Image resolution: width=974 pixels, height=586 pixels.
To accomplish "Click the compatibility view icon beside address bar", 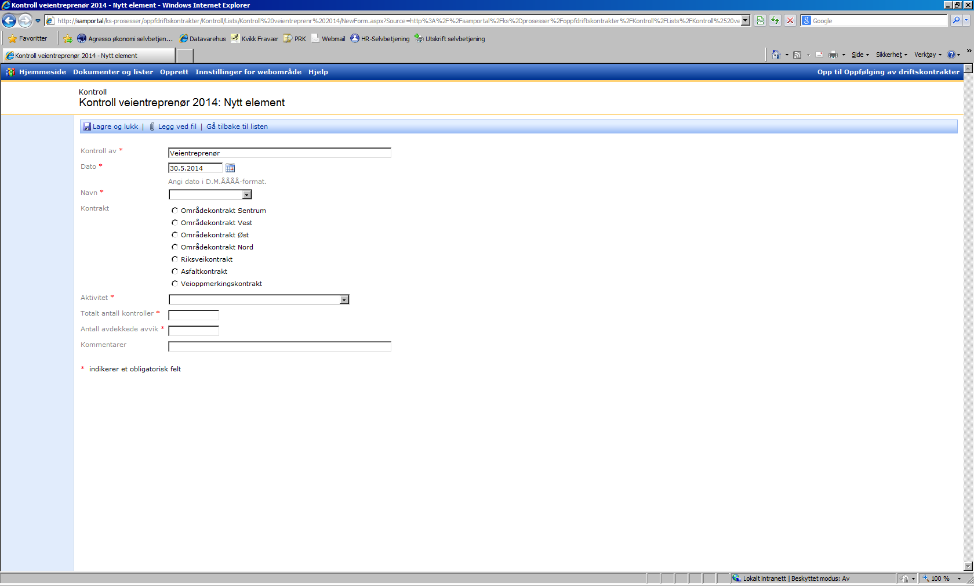I will pos(760,21).
